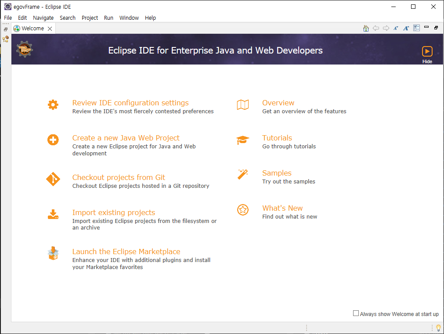The width and height of the screenshot is (444, 334).
Task: Toggle Always show Welcome at start up
Action: (356, 313)
